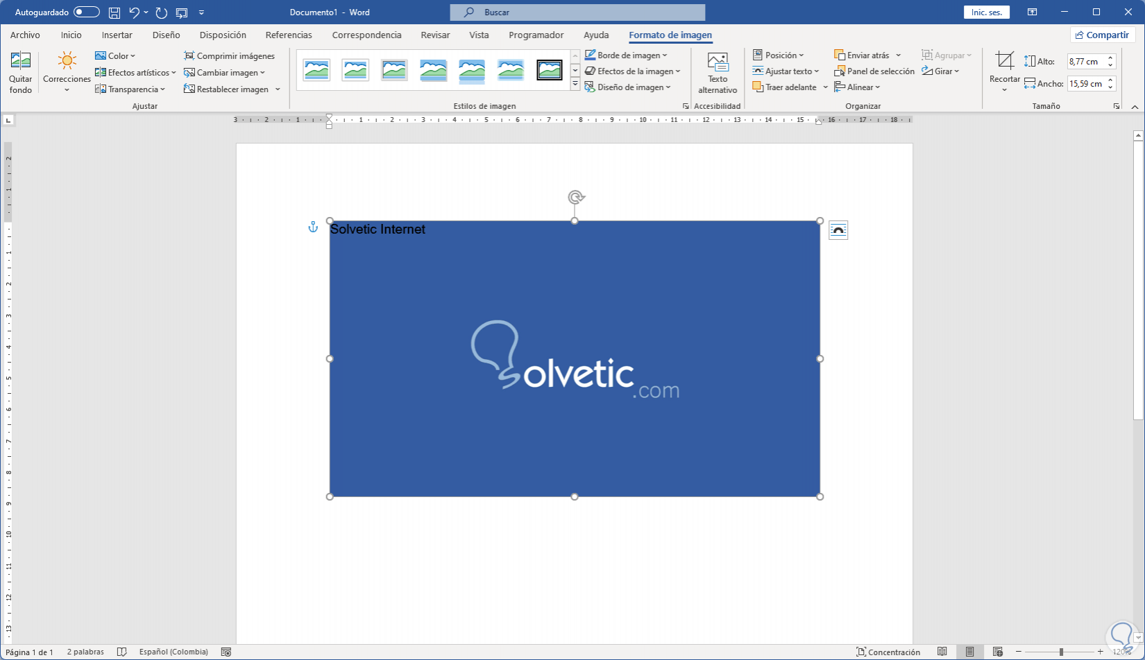Click the anchor icon left of image

click(x=313, y=227)
